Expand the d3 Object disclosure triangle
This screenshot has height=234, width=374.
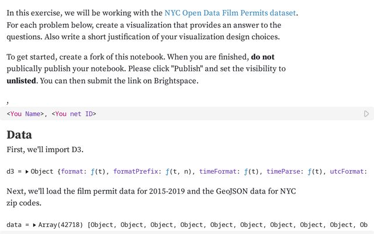[27, 171]
